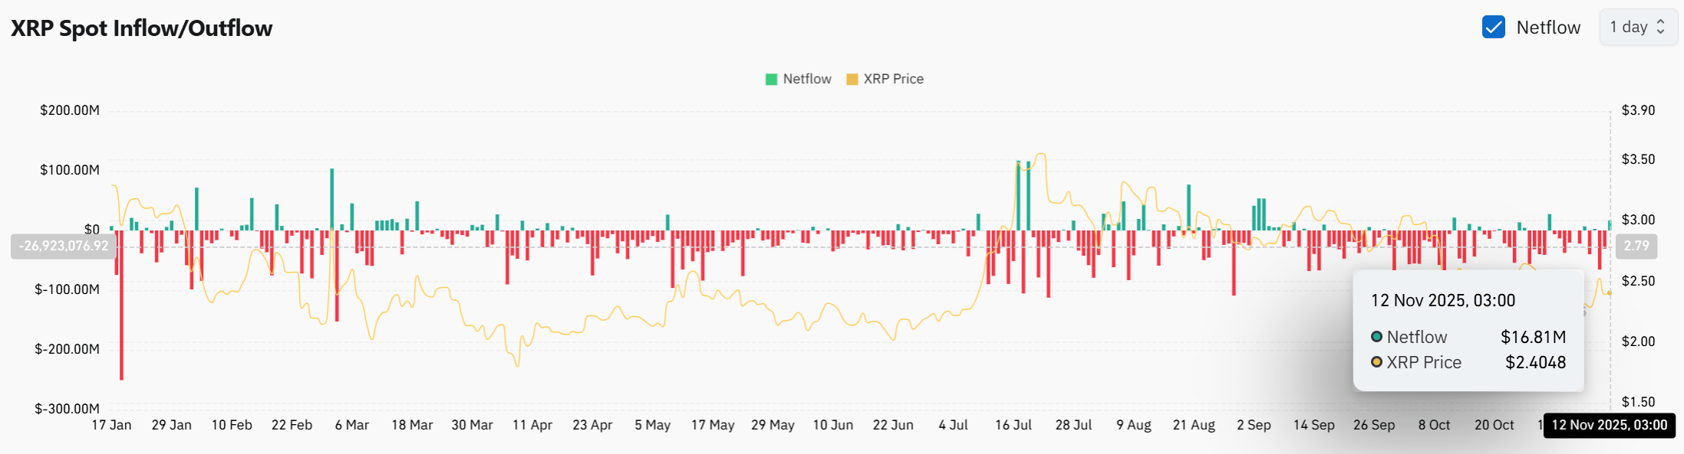Click the green Netflow dot in tooltip
Image resolution: width=1684 pixels, height=454 pixels.
1376,337
